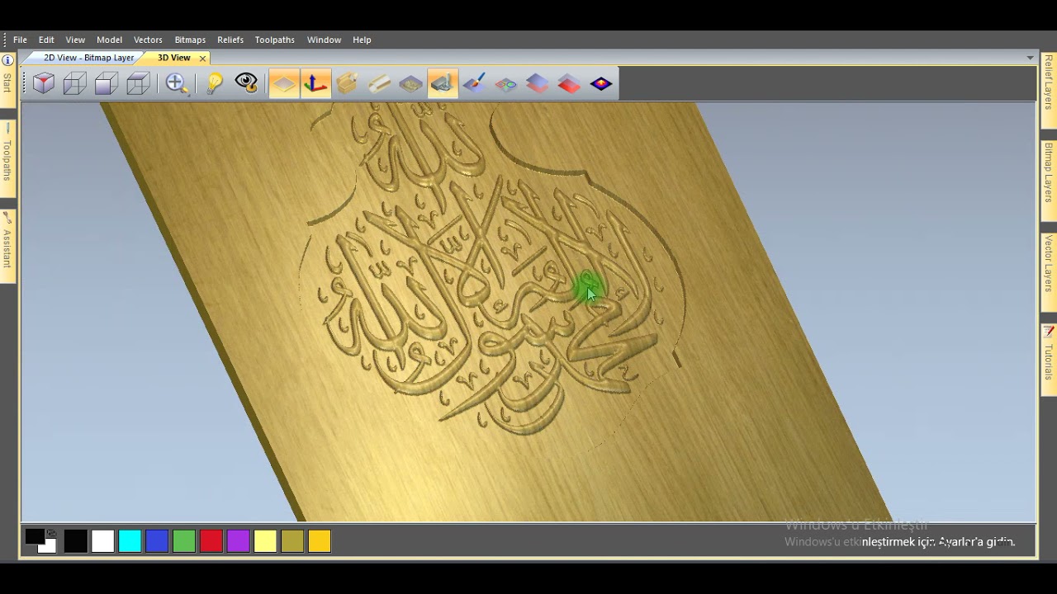Screen dimensions: 1057x594
Task: Select the shaded cube view icon
Action: pyautogui.click(x=107, y=83)
